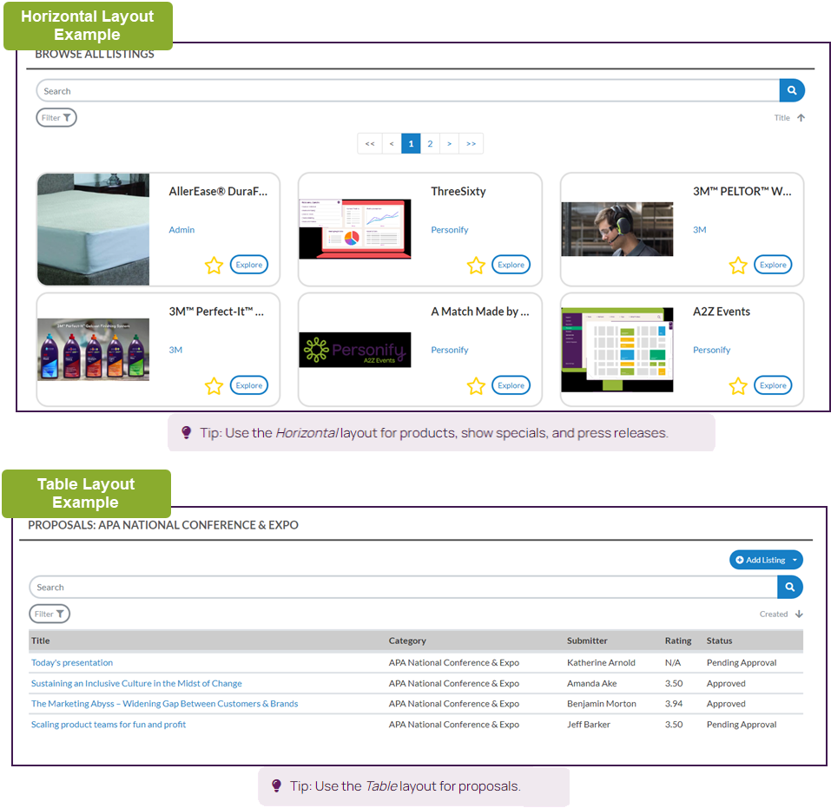Explore the 3M Perfect-It listing
The height and width of the screenshot is (808, 831).
tap(249, 385)
